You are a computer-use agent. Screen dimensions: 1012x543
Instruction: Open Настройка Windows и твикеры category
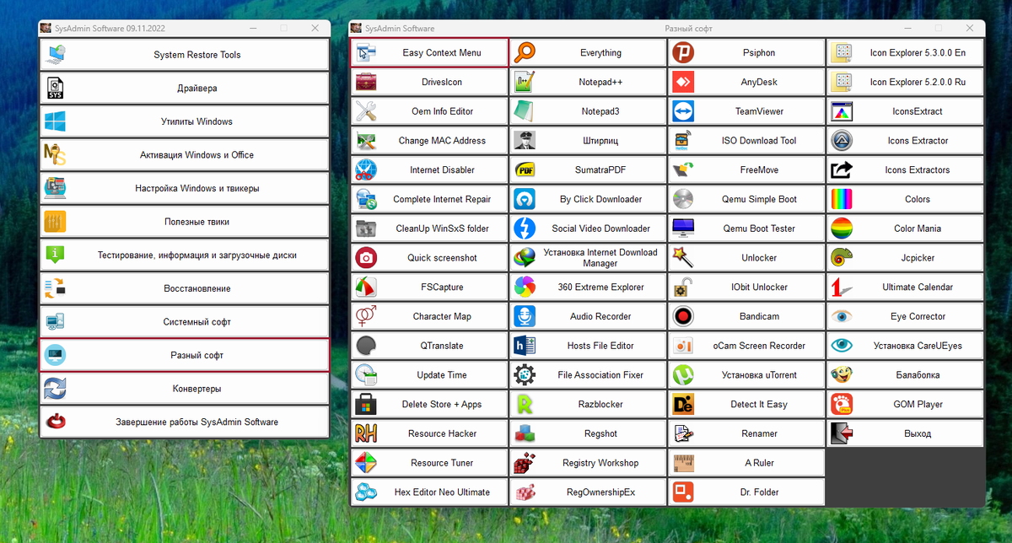(184, 188)
